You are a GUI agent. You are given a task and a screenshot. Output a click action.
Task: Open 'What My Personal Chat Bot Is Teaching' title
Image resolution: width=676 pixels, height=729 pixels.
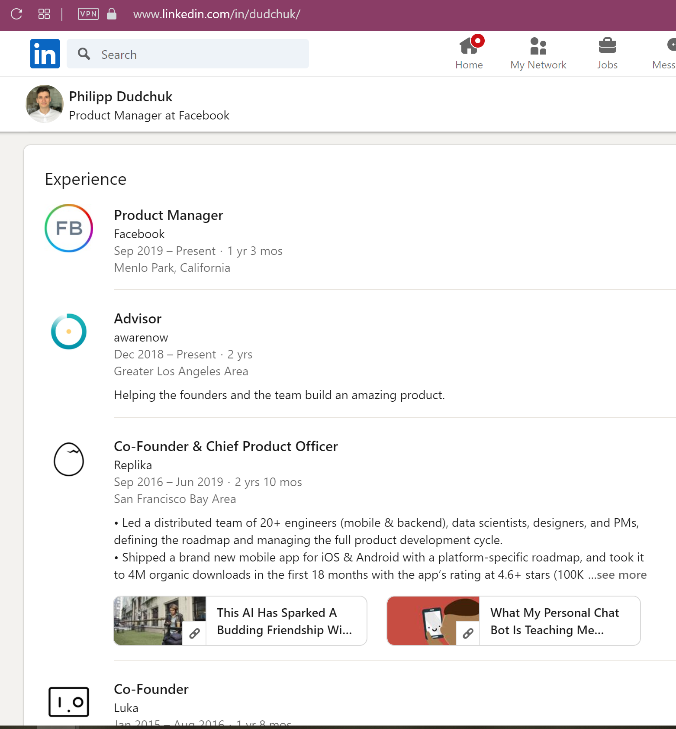click(x=555, y=621)
